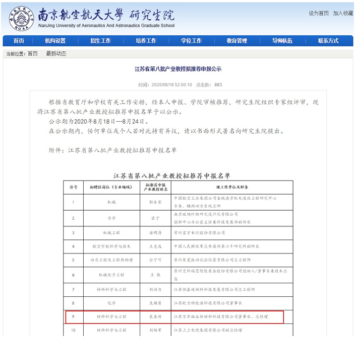Open the 学位工作 menu item
This screenshot has height=337, width=355.
191,41
